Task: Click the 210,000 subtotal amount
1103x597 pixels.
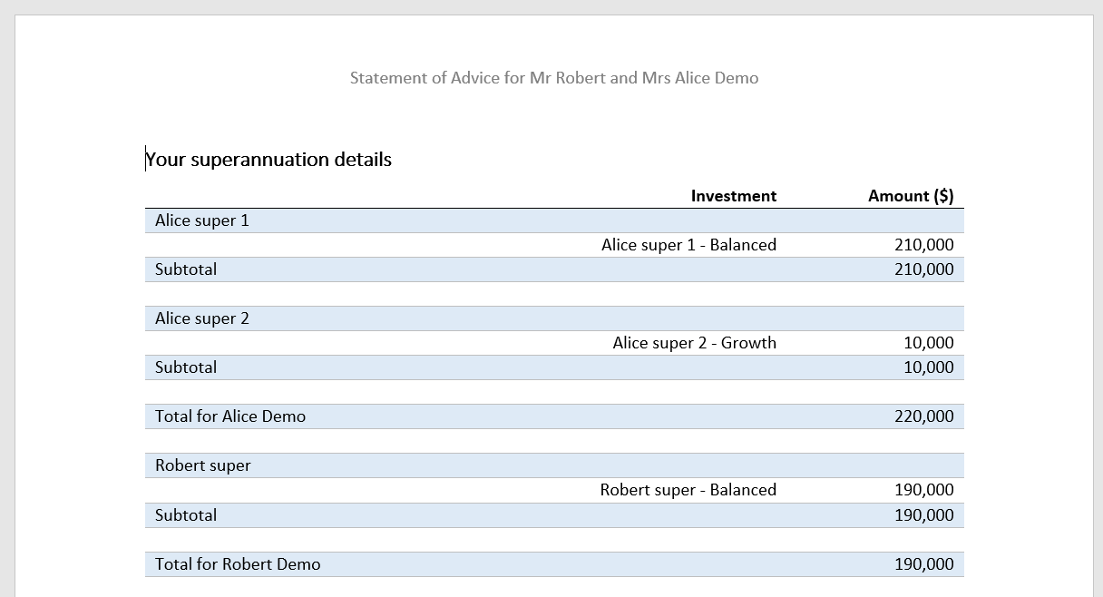Action: pos(923,269)
